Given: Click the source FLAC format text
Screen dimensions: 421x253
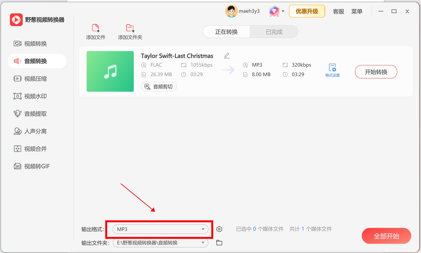Looking at the screenshot, I should point(156,65).
